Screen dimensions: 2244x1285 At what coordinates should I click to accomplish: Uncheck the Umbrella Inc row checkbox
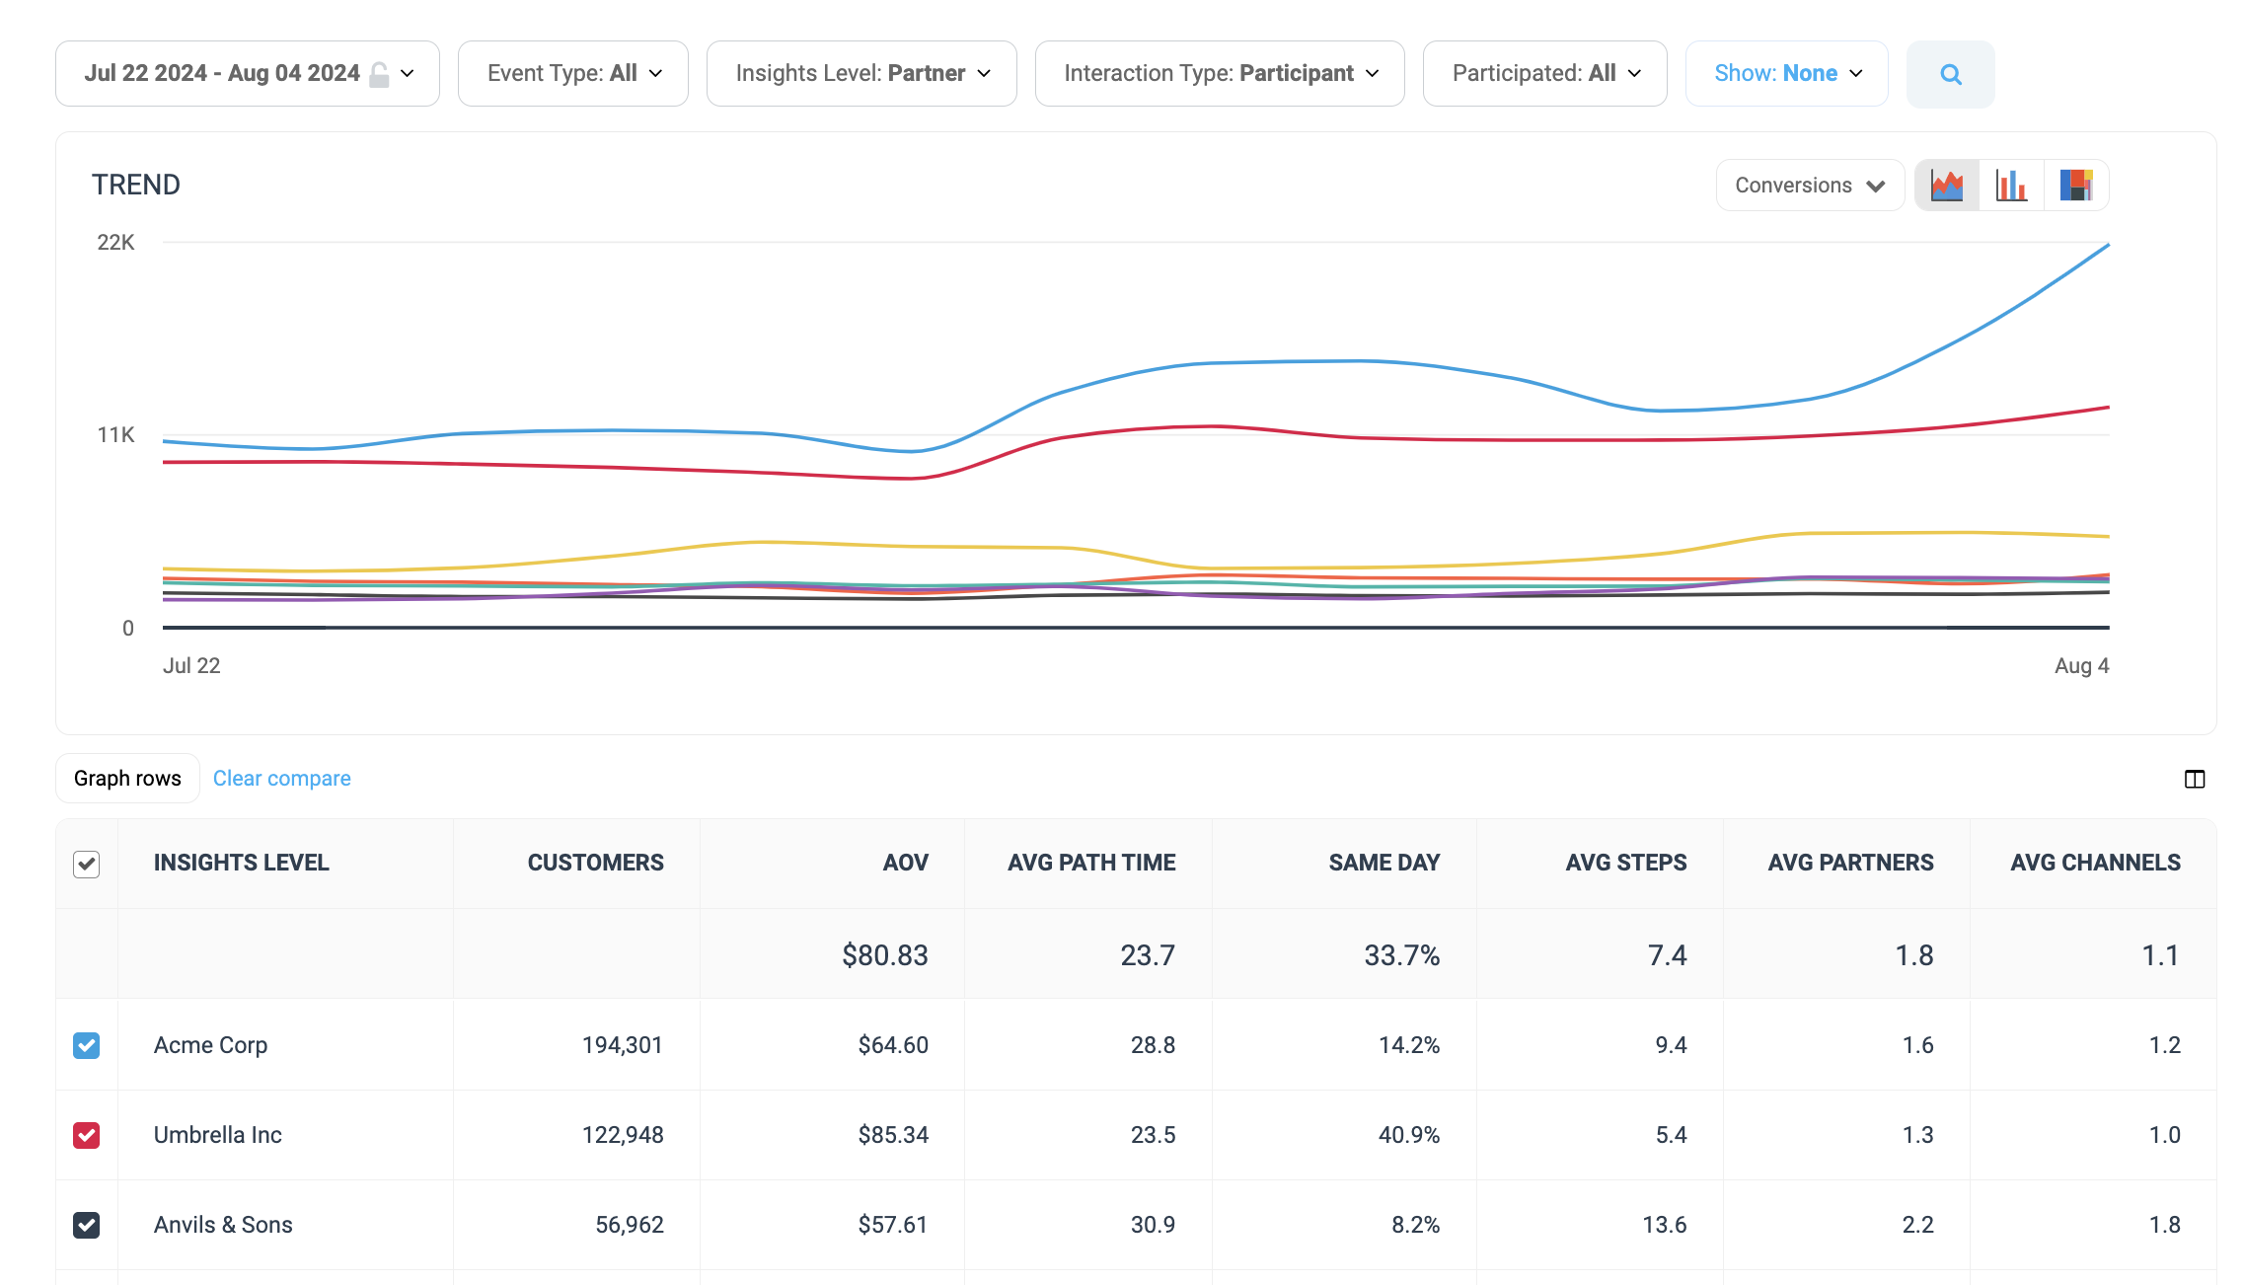coord(87,1135)
